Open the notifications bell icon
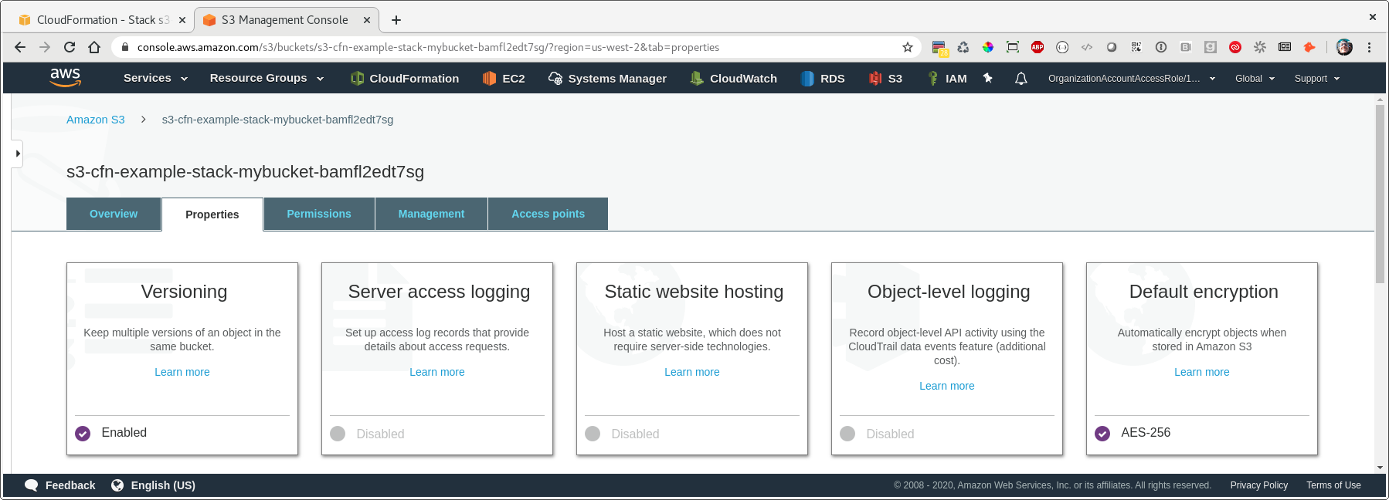 click(1021, 78)
